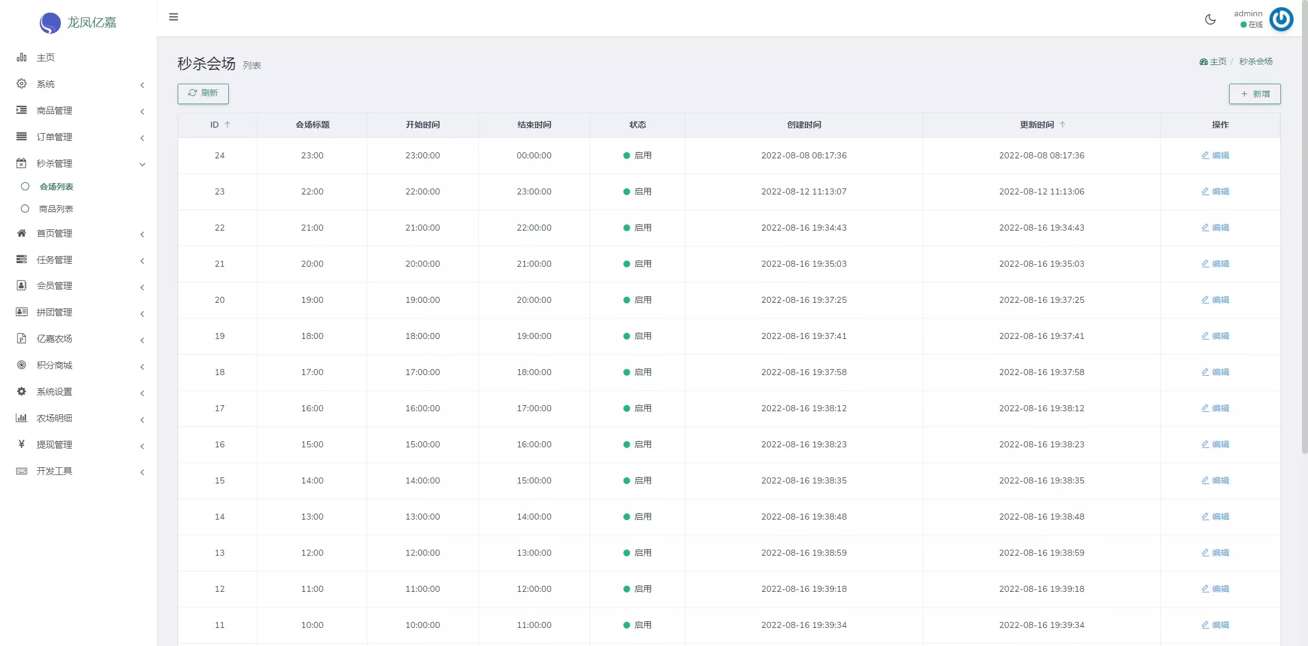Click the 首页管理 home icon
1308x646 pixels.
[22, 233]
